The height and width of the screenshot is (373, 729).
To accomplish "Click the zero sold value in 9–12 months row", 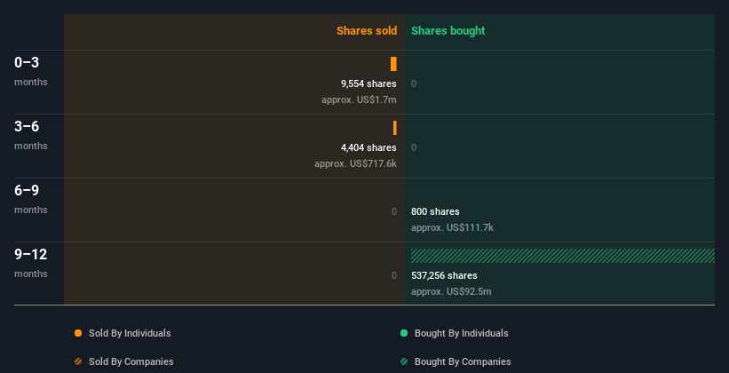I will tap(393, 276).
